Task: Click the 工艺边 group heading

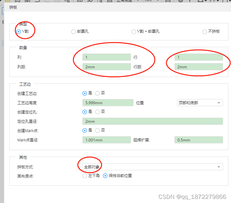Action: pos(25,84)
